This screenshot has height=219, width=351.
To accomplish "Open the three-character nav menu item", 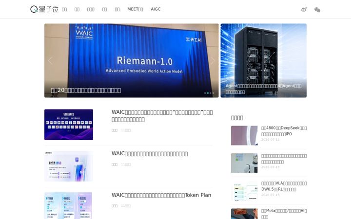I will point(91,9).
